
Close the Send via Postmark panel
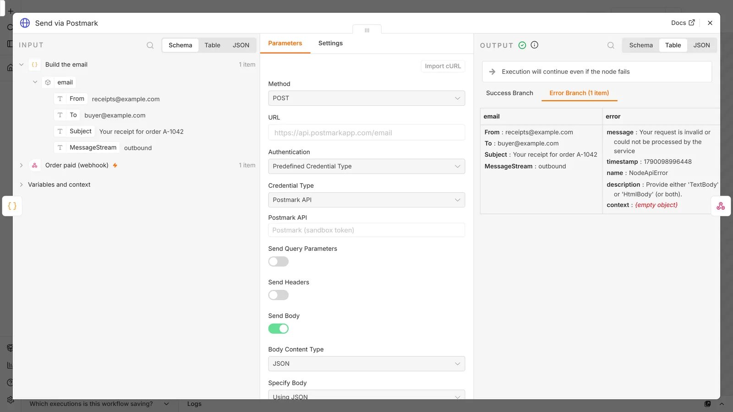click(710, 23)
